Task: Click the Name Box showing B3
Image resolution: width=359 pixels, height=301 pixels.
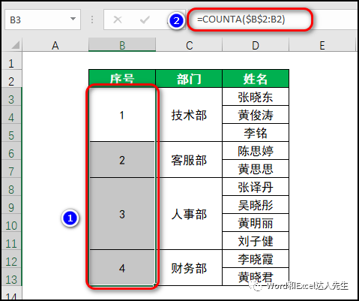Action: coord(43,20)
